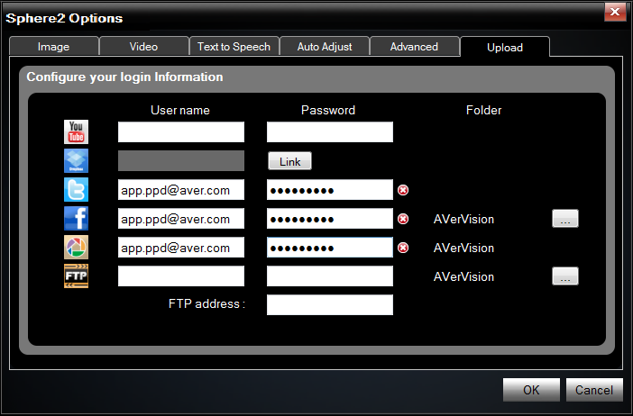Click the Facebook icon
Screen dimensions: 633x416
coord(76,219)
